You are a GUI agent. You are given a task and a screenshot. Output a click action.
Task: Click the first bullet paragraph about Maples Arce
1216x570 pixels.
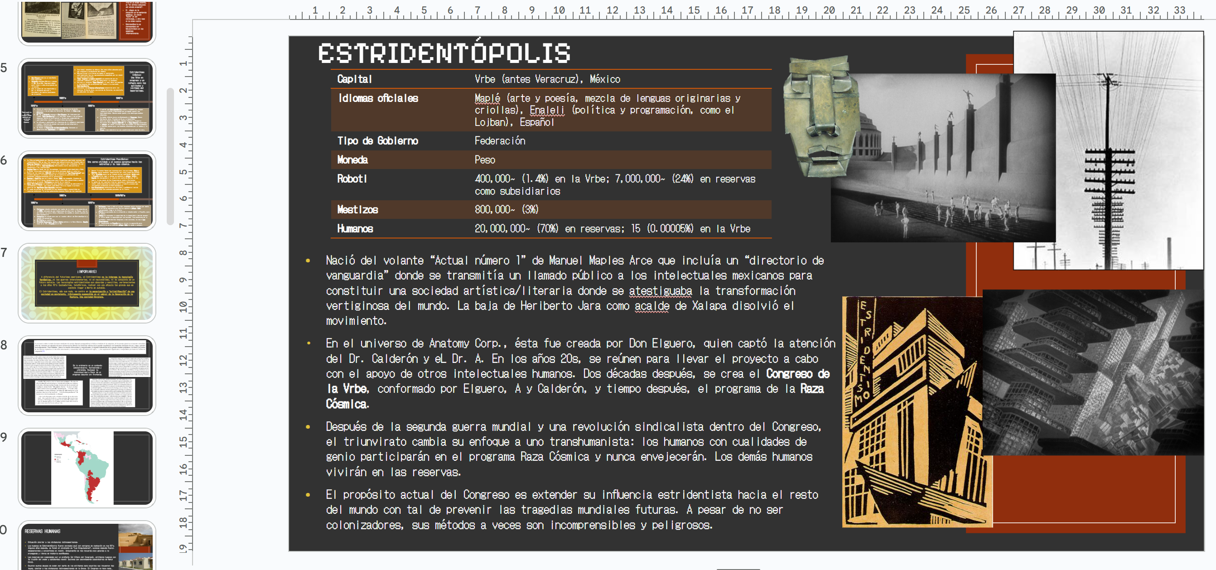pos(566,290)
